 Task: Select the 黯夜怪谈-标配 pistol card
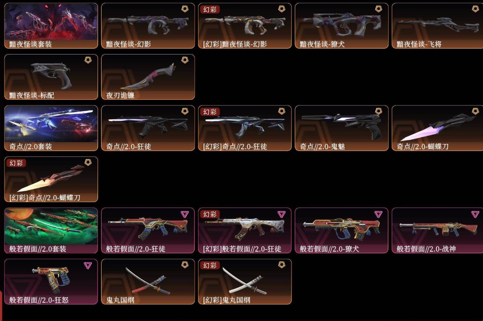click(51, 77)
